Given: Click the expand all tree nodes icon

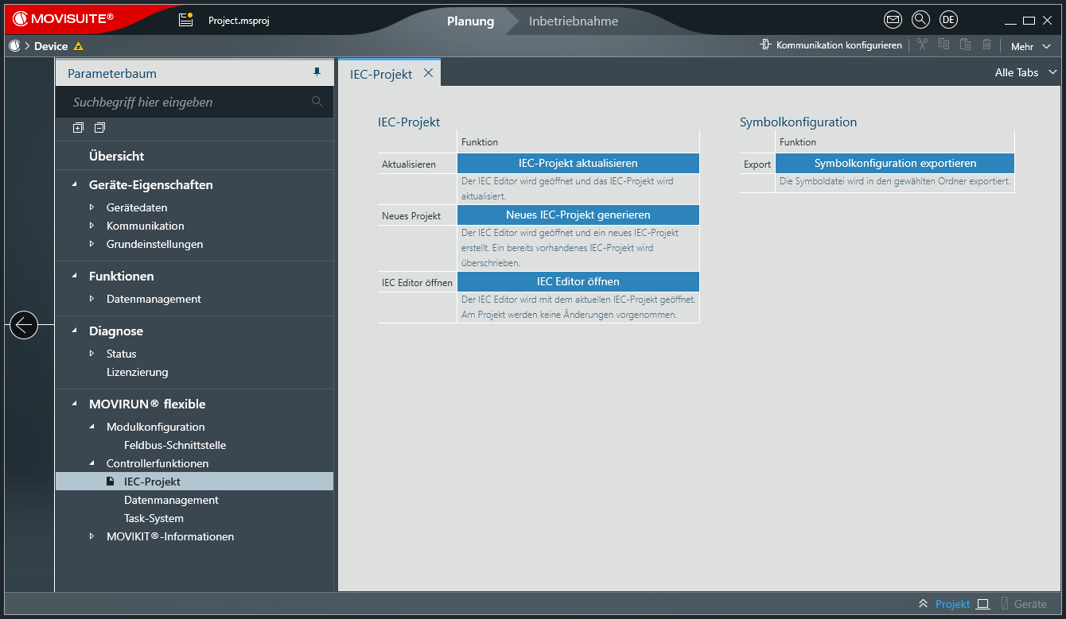Looking at the screenshot, I should pyautogui.click(x=78, y=128).
